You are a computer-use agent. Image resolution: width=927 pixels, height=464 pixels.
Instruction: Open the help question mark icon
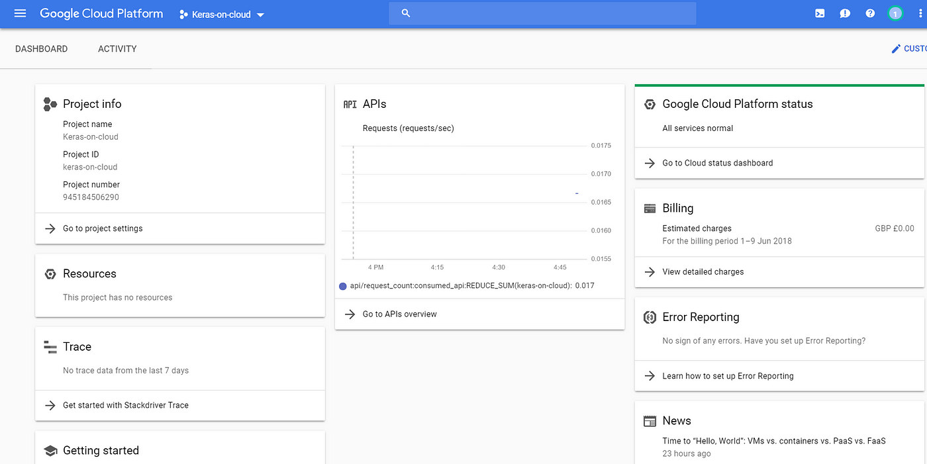tap(870, 13)
